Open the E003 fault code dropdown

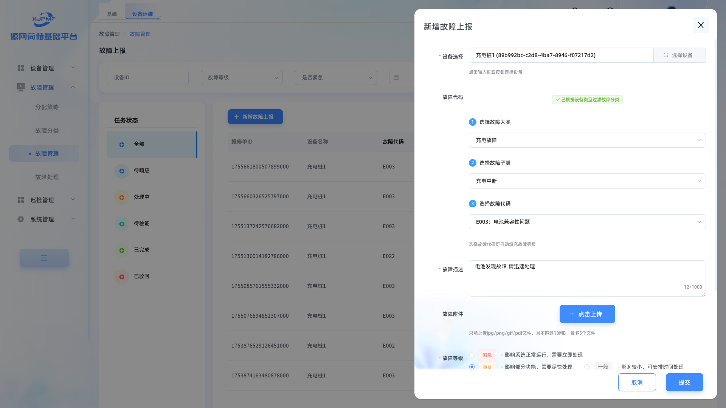587,222
